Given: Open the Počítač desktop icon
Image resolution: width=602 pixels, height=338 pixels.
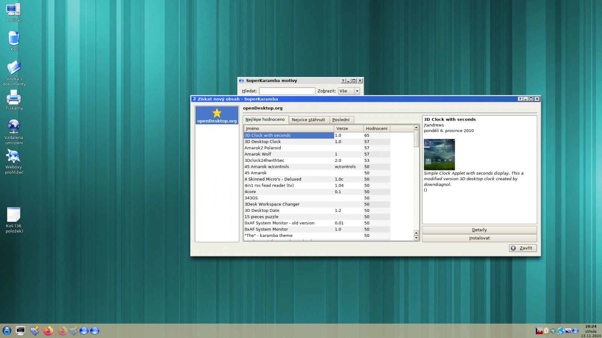Looking at the screenshot, I should coord(14,12).
